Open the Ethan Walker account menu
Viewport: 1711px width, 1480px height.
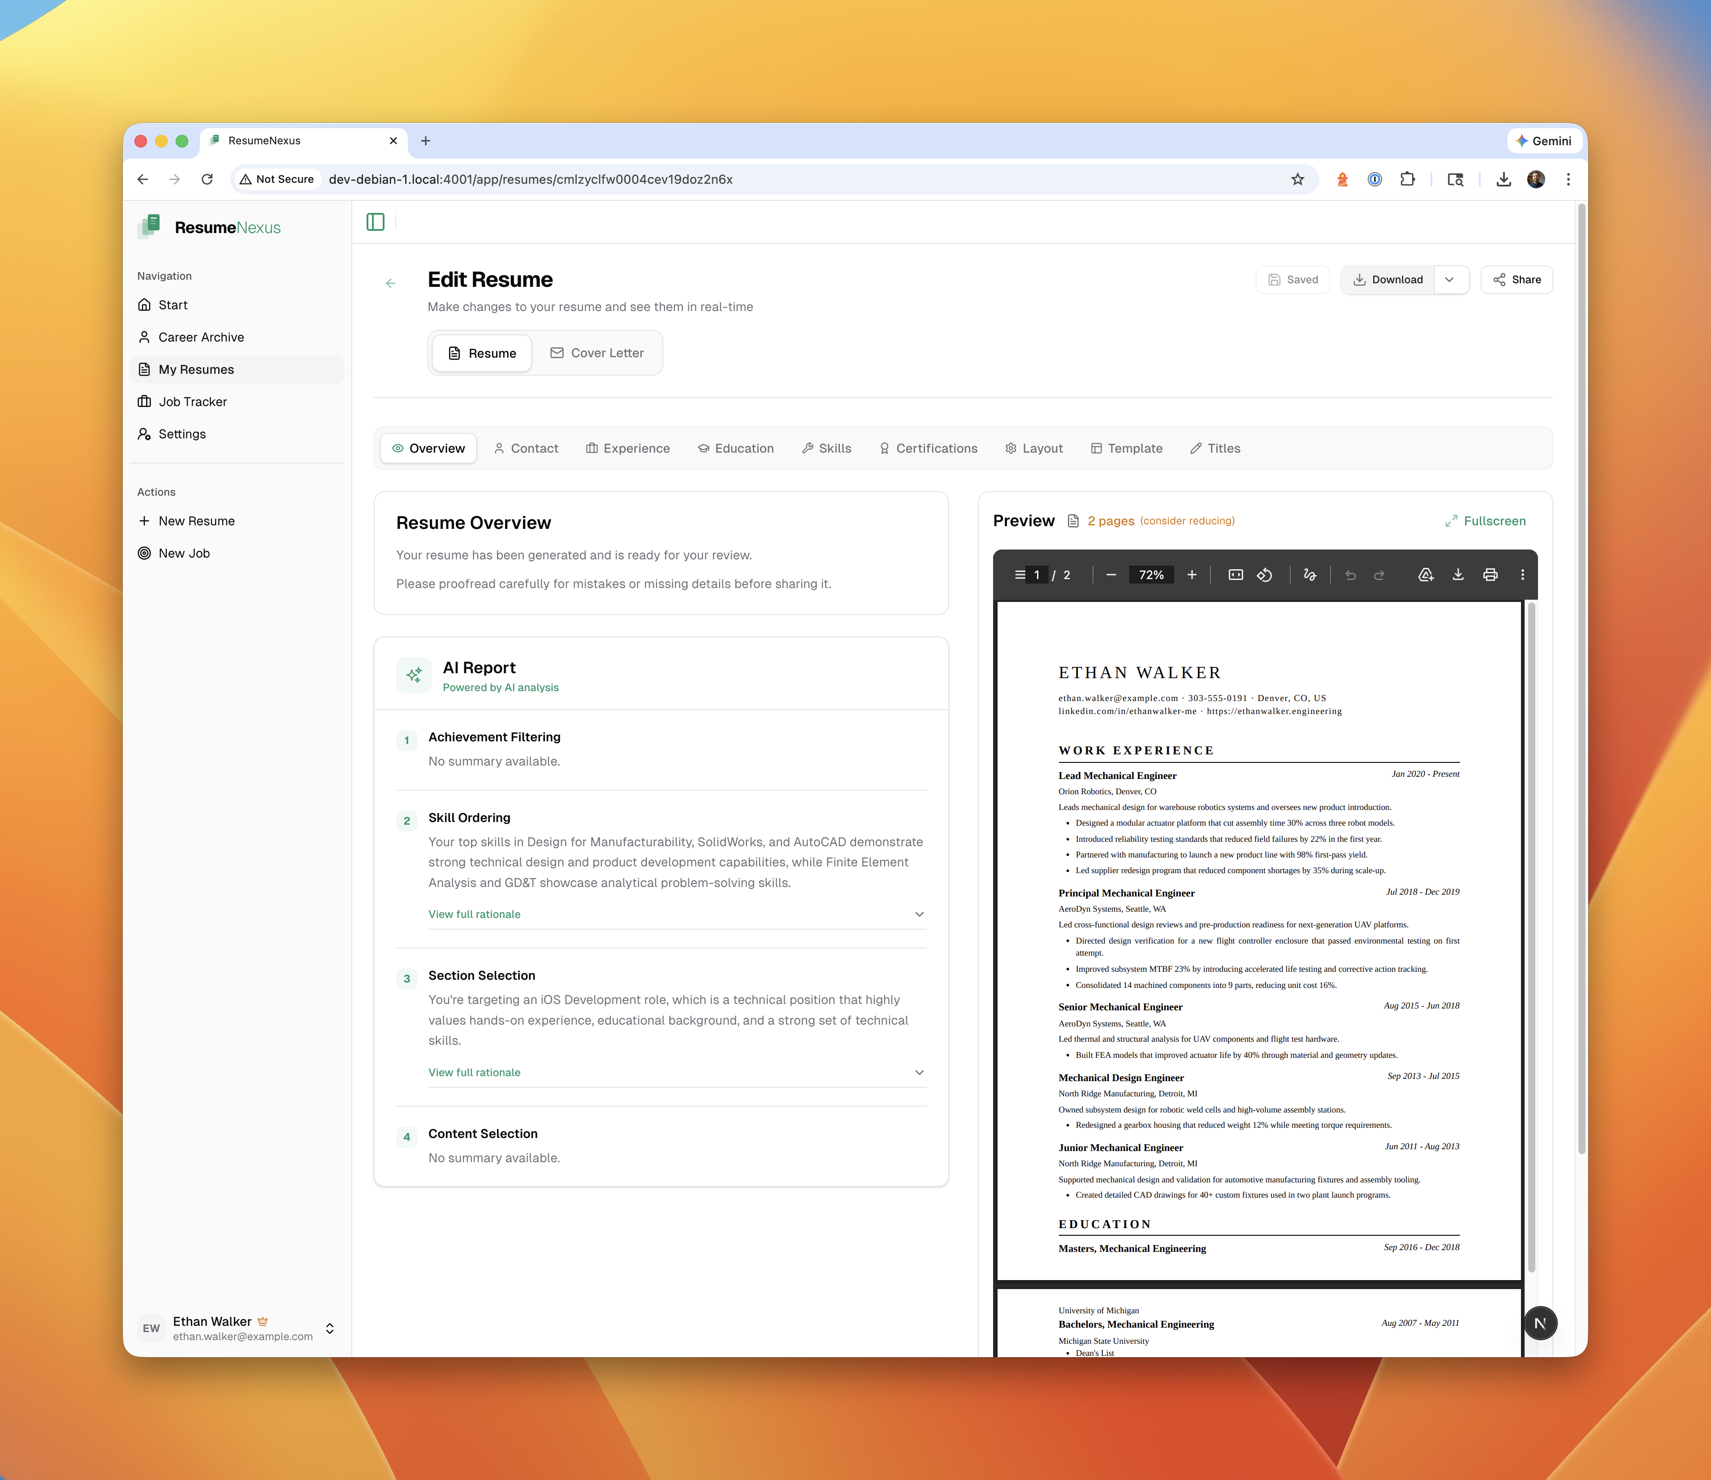click(239, 1327)
